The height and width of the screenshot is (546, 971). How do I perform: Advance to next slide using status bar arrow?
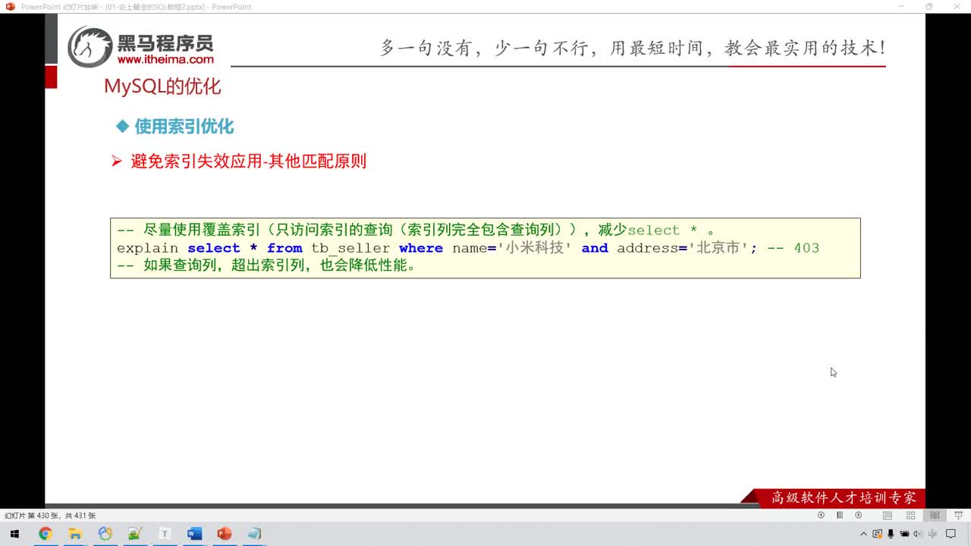(859, 515)
